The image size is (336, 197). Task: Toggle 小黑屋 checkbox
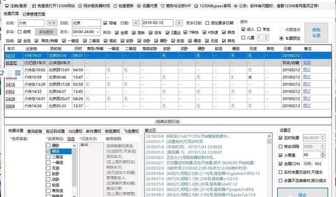click(x=280, y=155)
